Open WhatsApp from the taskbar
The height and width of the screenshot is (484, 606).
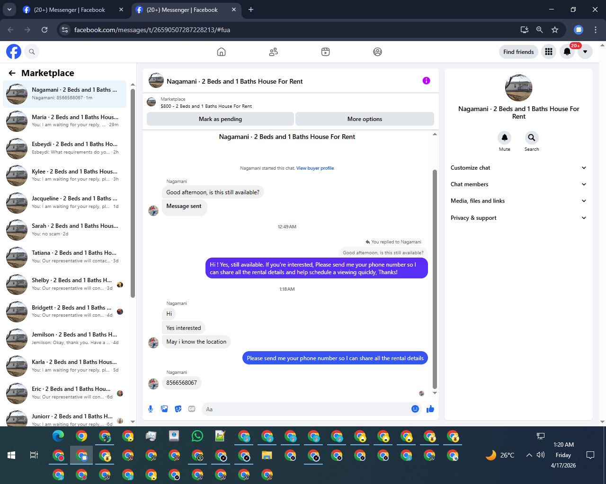tap(197, 436)
